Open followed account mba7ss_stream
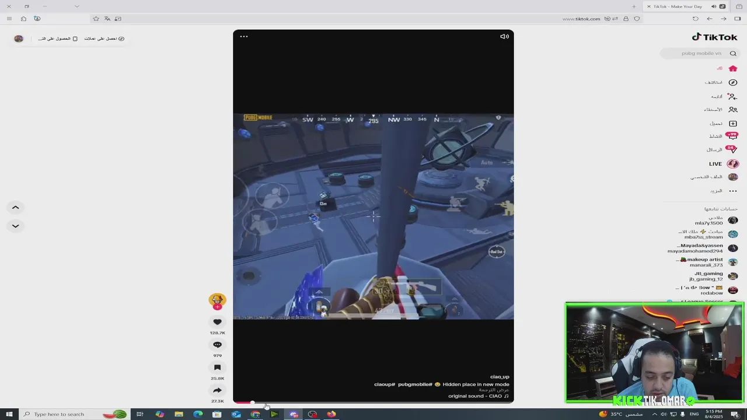The width and height of the screenshot is (747, 420). click(708, 234)
